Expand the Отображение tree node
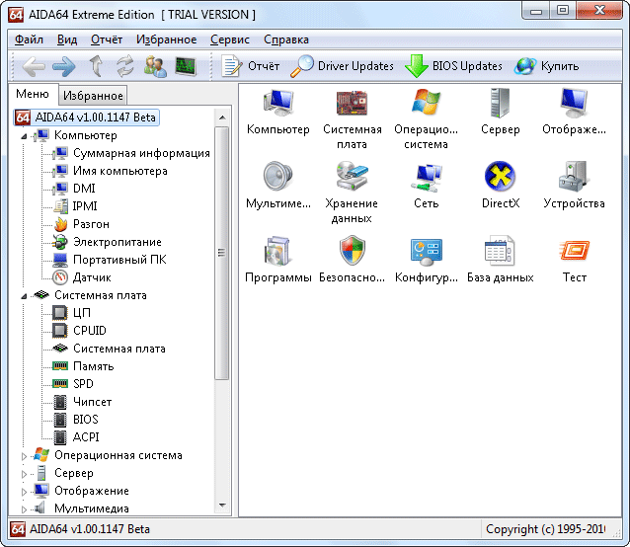Image resolution: width=630 pixels, height=547 pixels. click(24, 492)
